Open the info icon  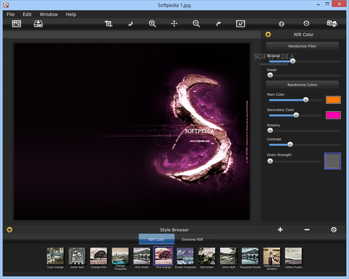click(281, 24)
